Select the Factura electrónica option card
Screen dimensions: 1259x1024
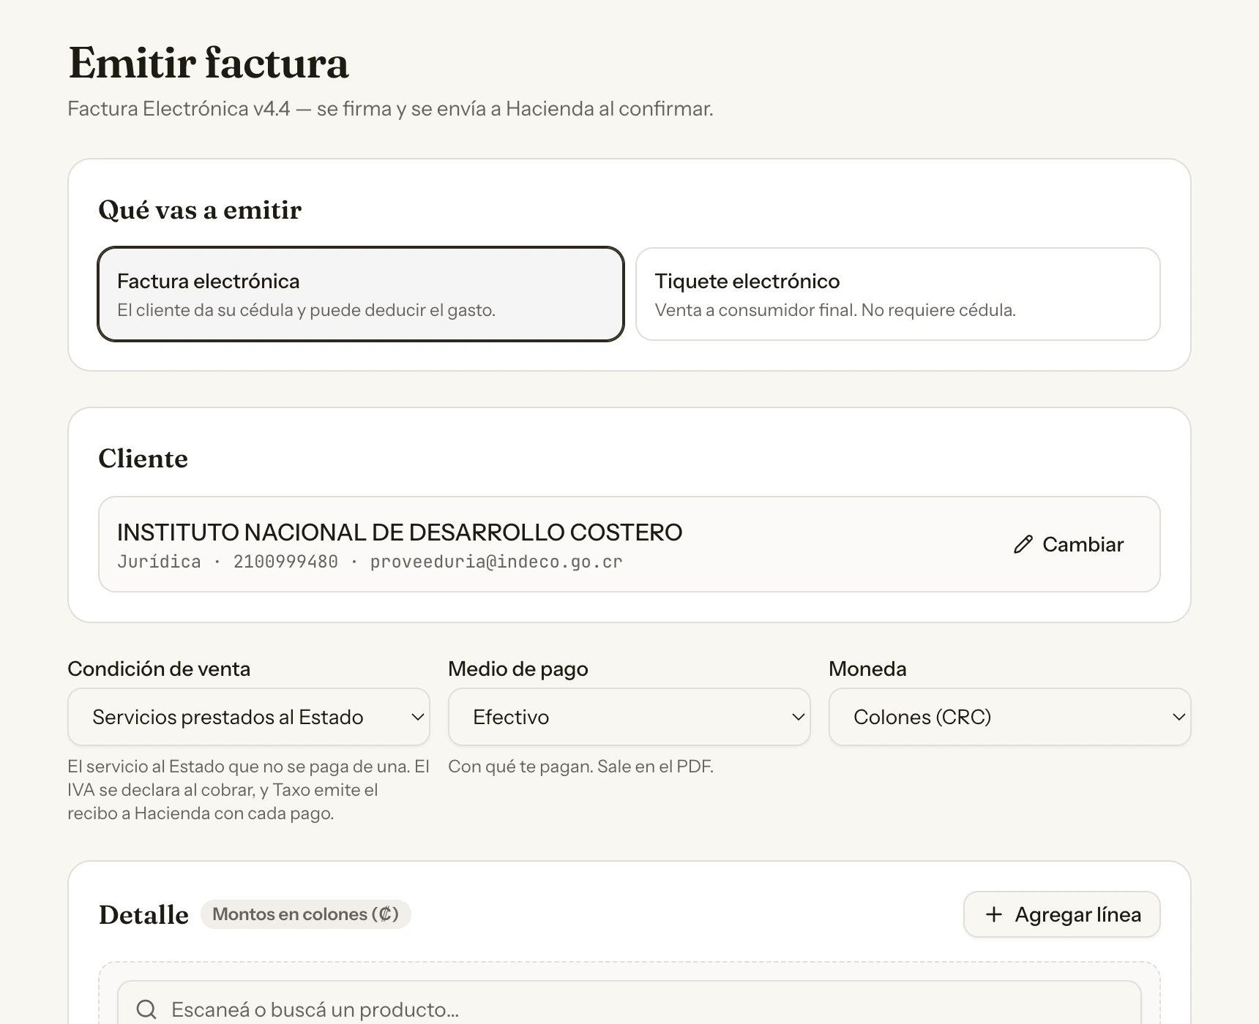[361, 294]
